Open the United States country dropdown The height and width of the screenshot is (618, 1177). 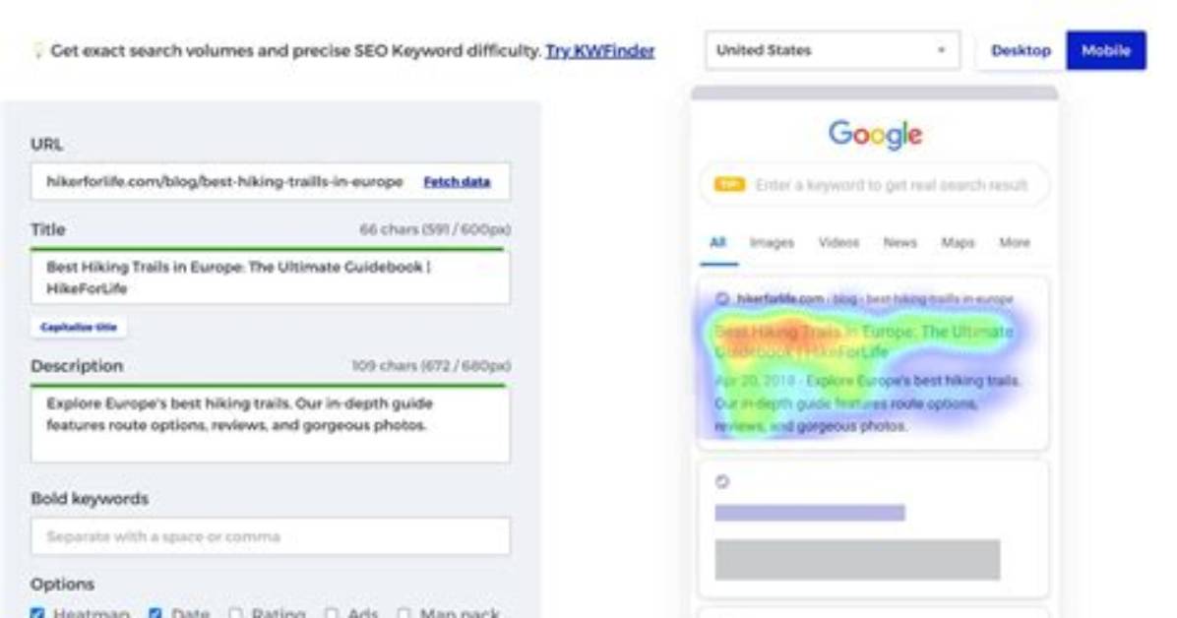click(x=833, y=50)
